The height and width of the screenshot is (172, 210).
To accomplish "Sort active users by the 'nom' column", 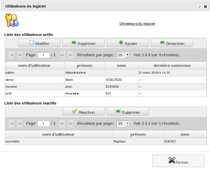I will tap(121, 65).
